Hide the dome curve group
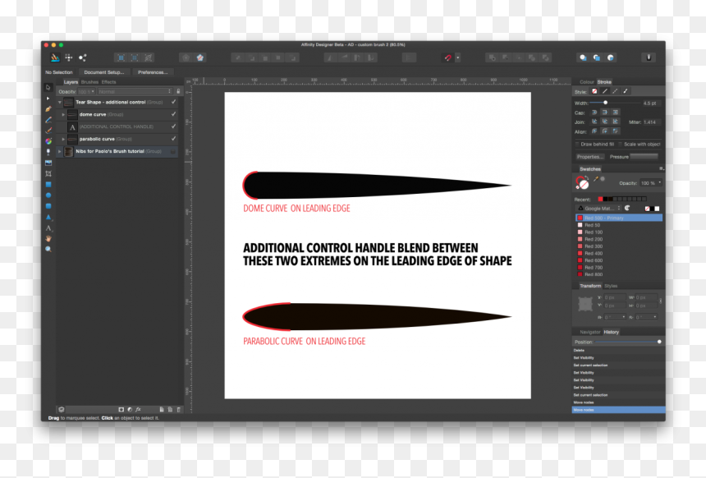 [x=174, y=114]
